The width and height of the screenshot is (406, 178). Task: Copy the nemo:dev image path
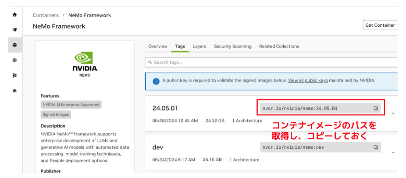coord(375,147)
